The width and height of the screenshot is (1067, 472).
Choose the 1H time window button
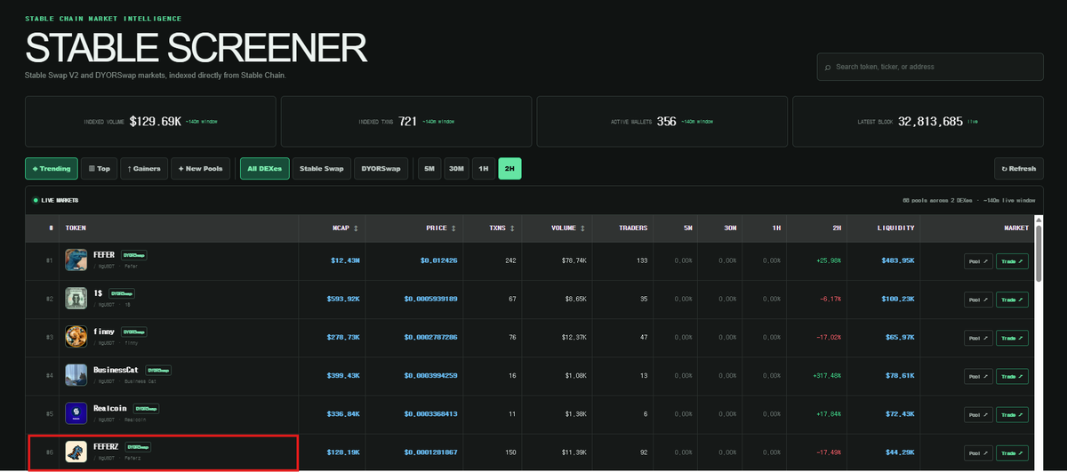click(484, 168)
